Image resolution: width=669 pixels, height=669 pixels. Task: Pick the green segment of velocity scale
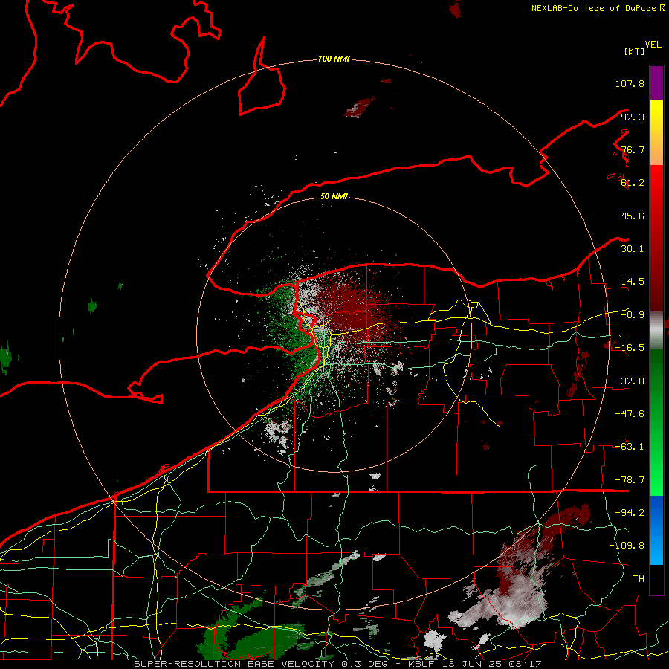pyautogui.click(x=656, y=422)
